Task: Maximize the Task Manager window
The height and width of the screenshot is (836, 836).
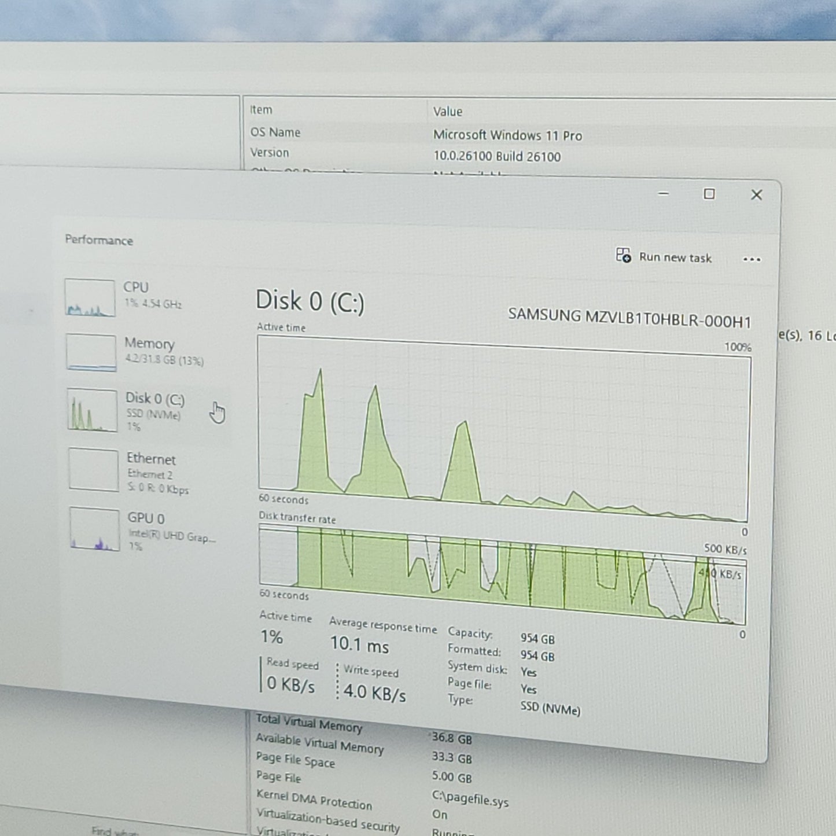Action: (x=709, y=194)
